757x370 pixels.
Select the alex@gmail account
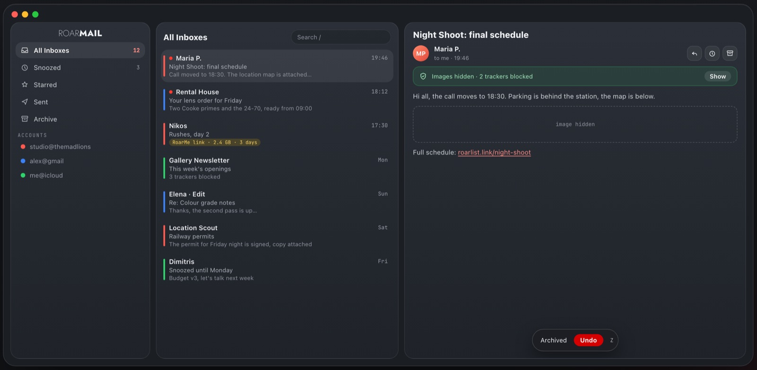point(80,161)
